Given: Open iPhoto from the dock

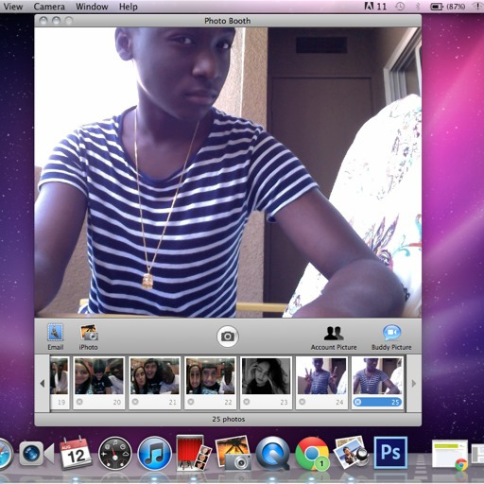Looking at the screenshot, I should (233, 453).
